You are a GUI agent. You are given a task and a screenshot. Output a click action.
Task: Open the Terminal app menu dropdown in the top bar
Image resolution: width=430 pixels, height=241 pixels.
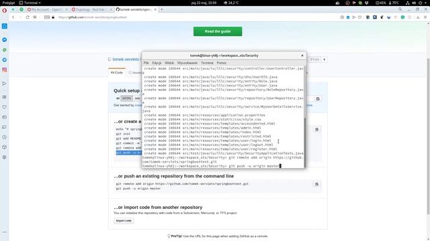point(30,3)
